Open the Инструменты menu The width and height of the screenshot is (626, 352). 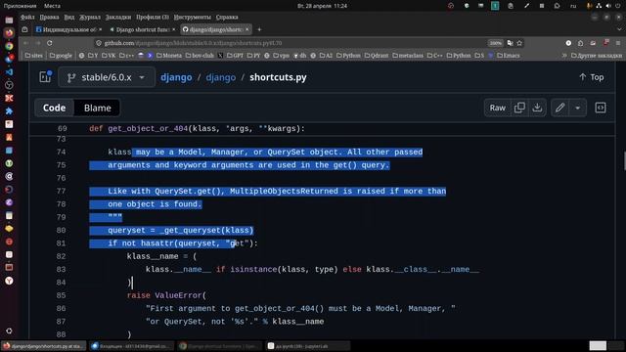(x=192, y=18)
